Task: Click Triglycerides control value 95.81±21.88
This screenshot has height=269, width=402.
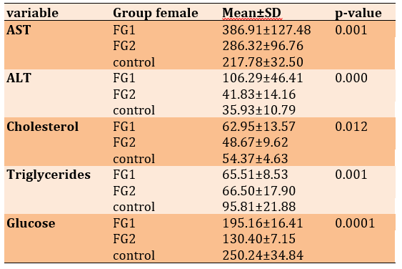Action: [x=259, y=207]
